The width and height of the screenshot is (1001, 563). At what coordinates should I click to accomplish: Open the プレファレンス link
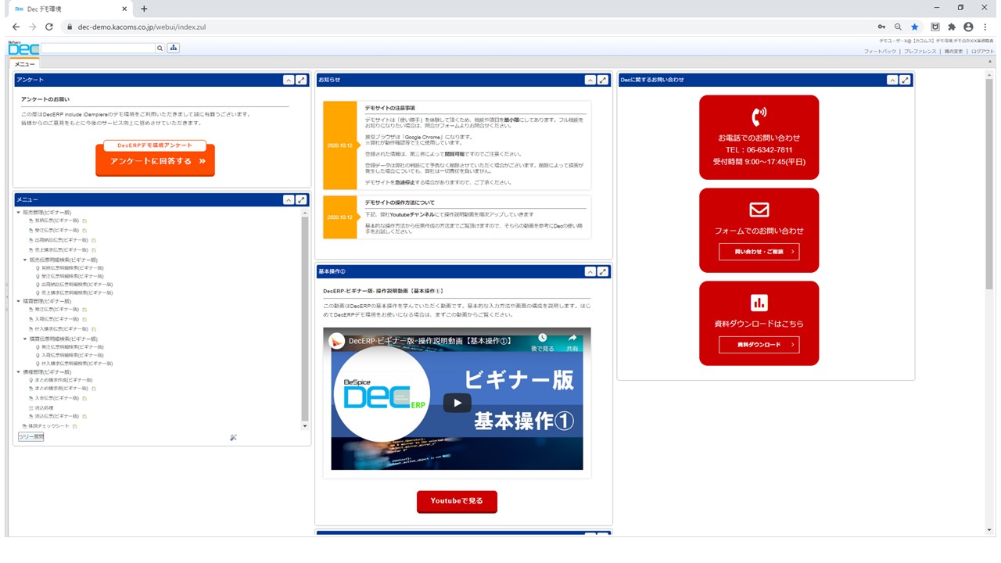click(920, 52)
